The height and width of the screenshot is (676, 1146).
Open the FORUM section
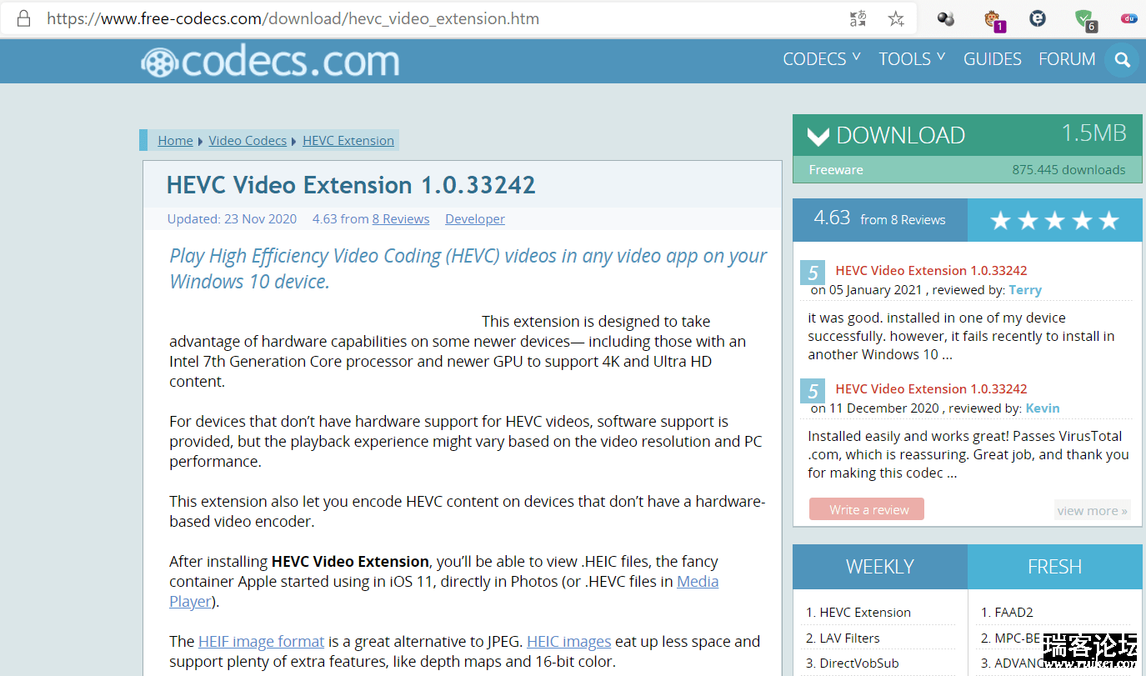1067,59
